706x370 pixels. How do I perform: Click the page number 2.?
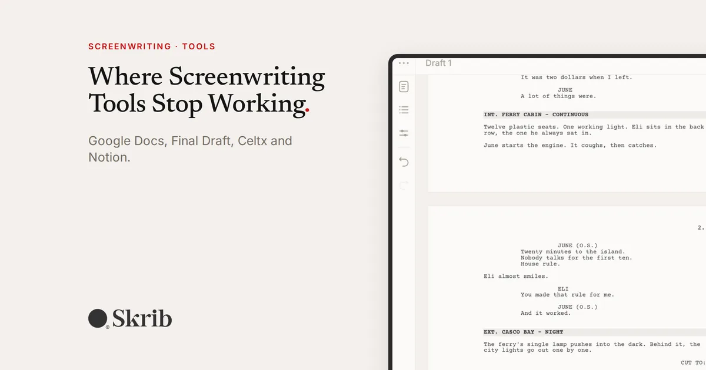[x=701, y=227]
